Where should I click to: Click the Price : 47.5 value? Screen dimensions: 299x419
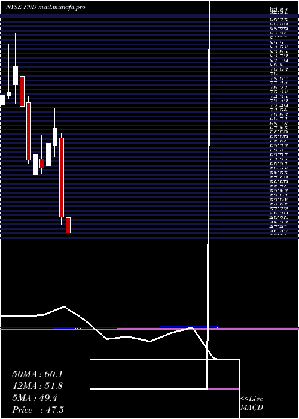point(38,410)
